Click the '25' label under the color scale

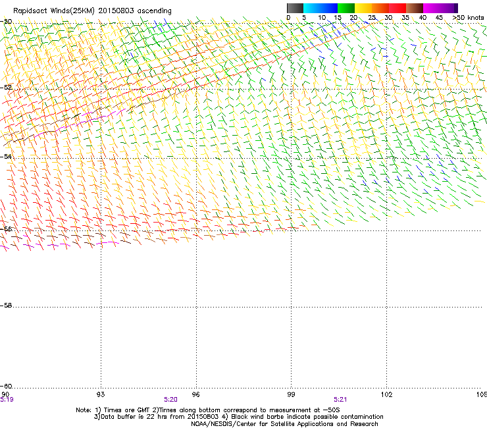372,18
